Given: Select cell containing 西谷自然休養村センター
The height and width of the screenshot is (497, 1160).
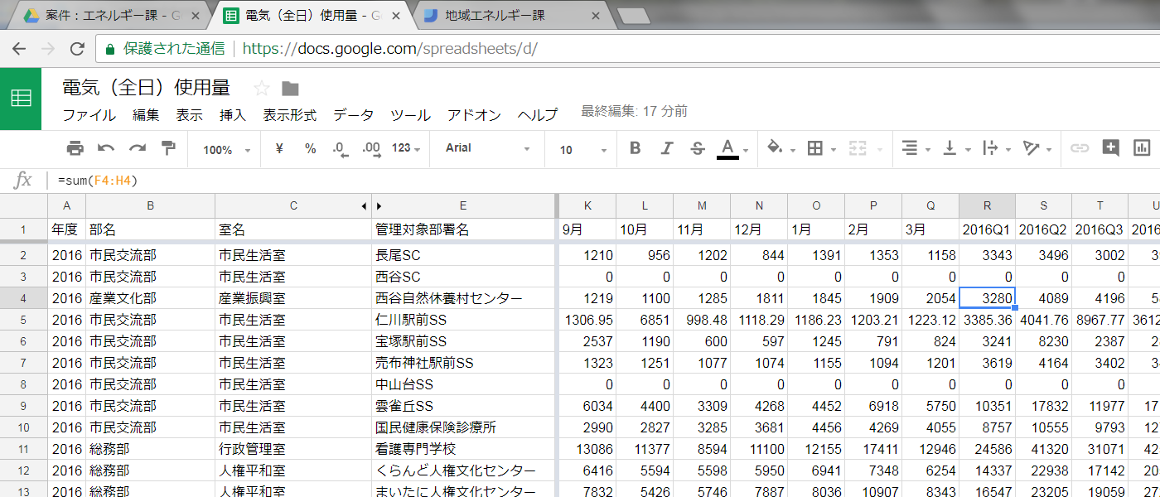Looking at the screenshot, I should (462, 298).
